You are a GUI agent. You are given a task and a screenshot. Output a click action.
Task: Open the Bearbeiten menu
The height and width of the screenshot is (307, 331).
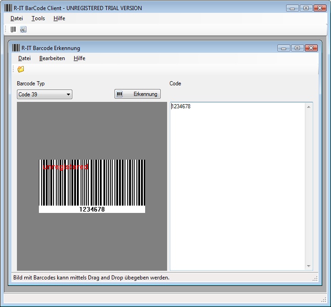[x=52, y=58]
